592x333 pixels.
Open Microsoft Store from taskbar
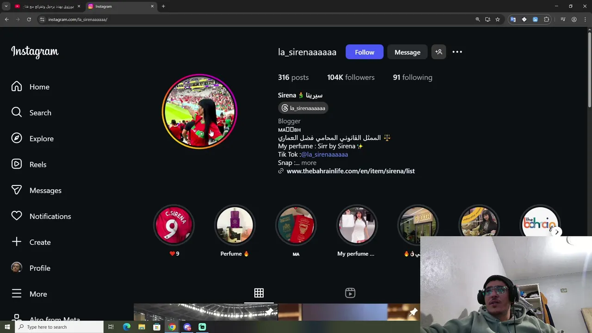(157, 327)
